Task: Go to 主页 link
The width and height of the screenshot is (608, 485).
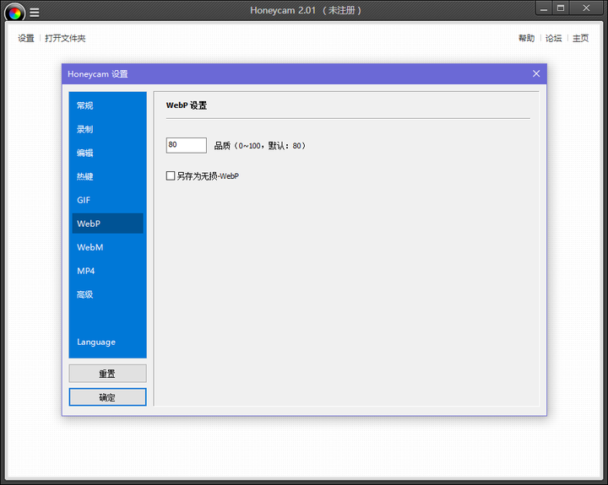Action: (580, 38)
